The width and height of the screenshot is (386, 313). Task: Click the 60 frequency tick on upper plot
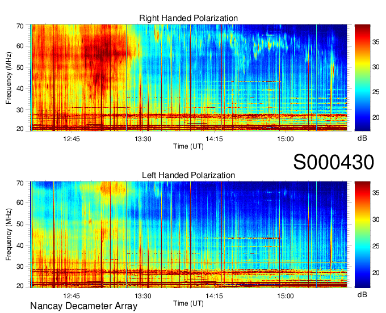(20, 46)
